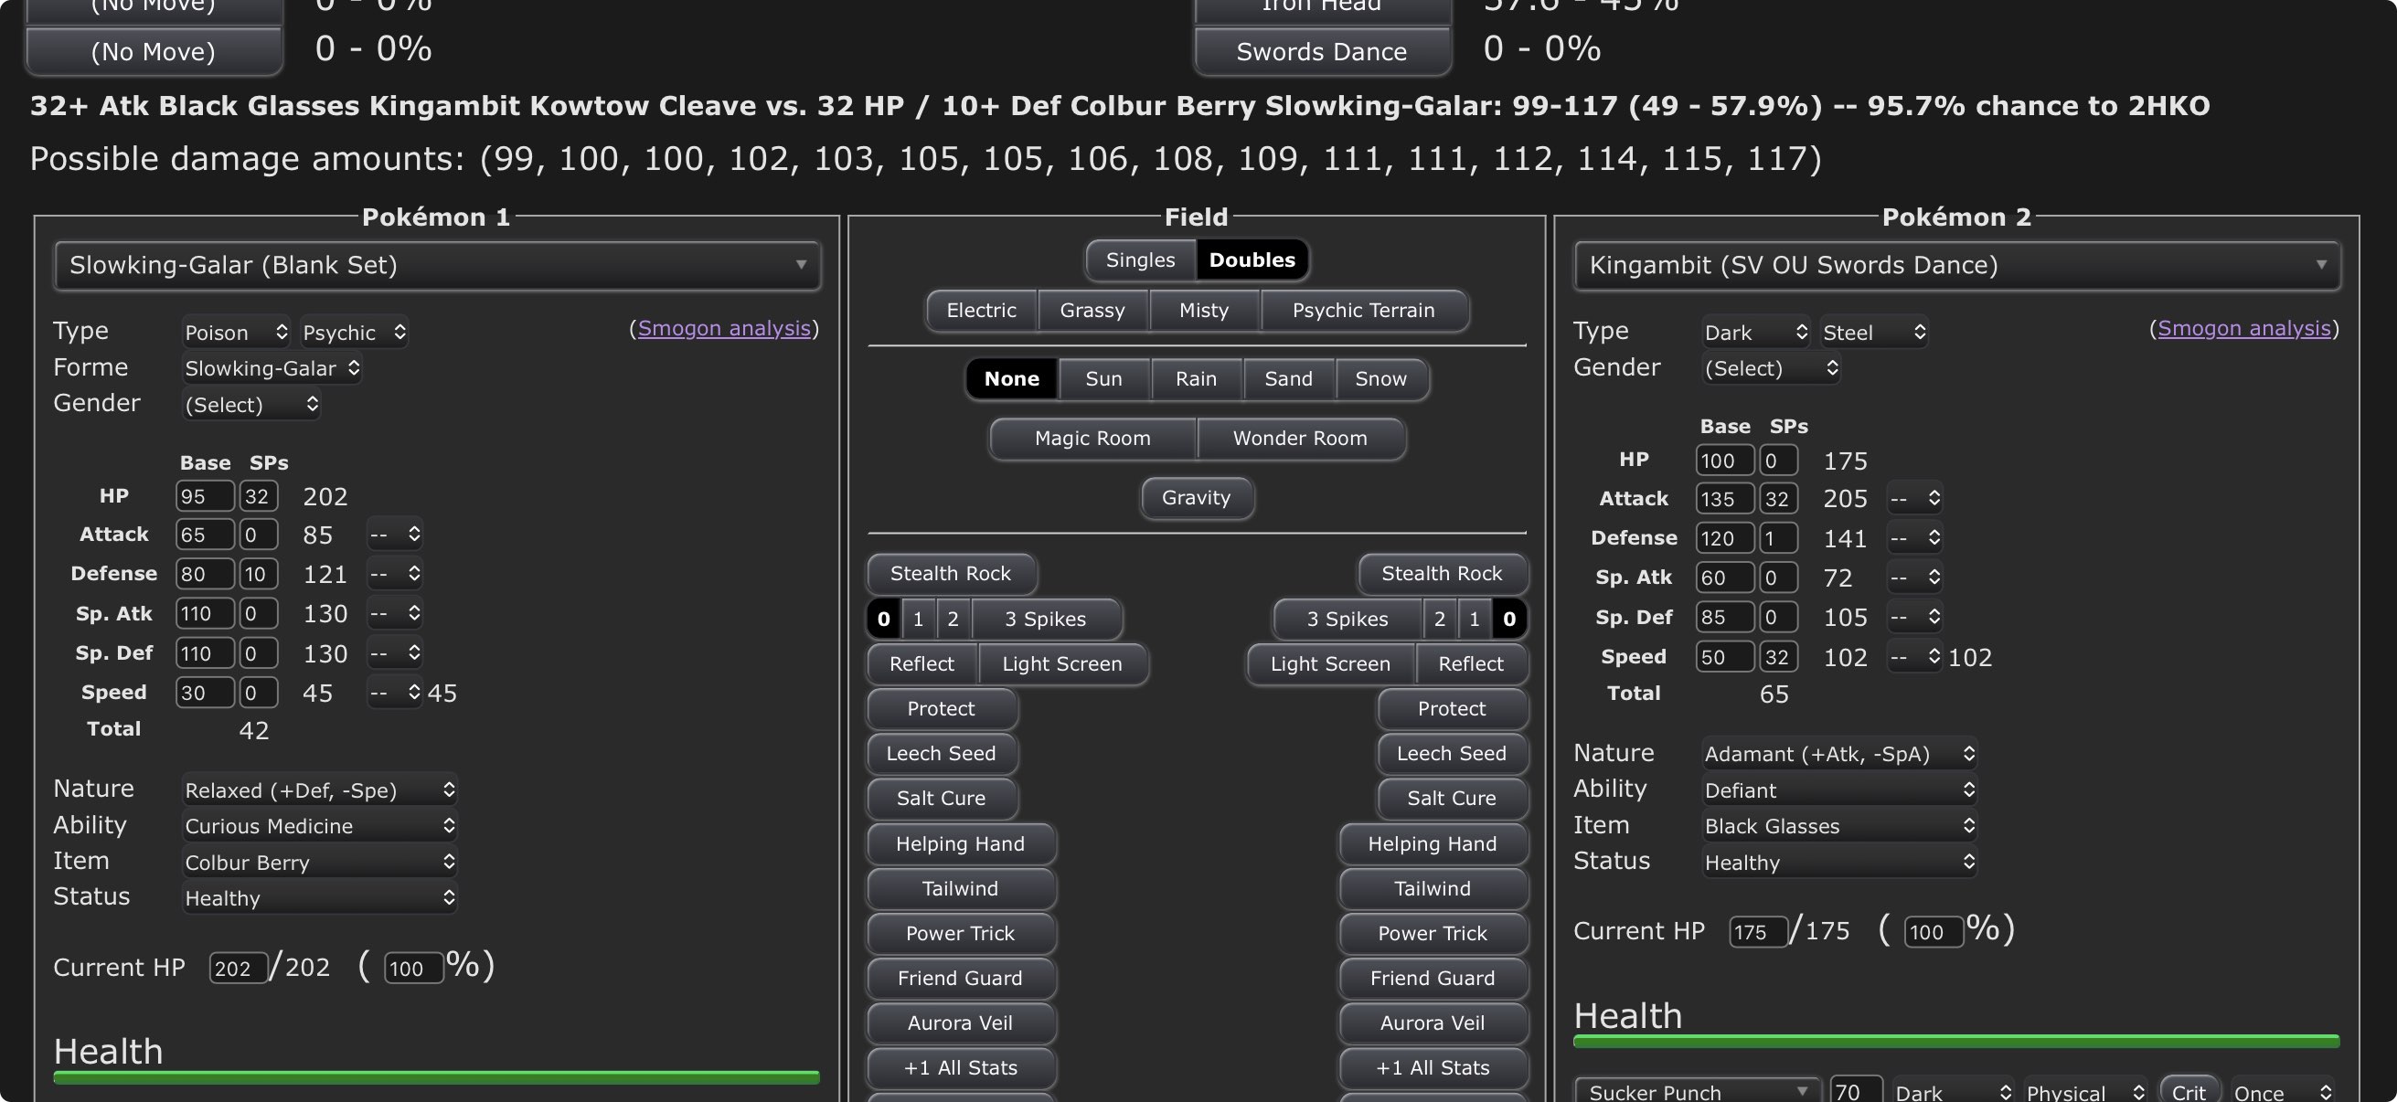Toggle left side Reflect
This screenshot has height=1102, width=2397.
922,664
